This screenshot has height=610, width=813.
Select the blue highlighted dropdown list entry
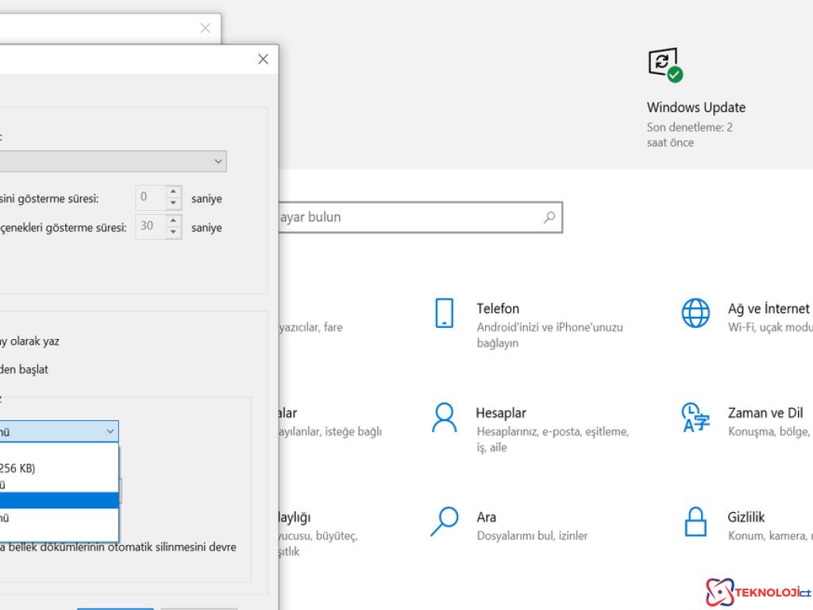click(x=56, y=500)
